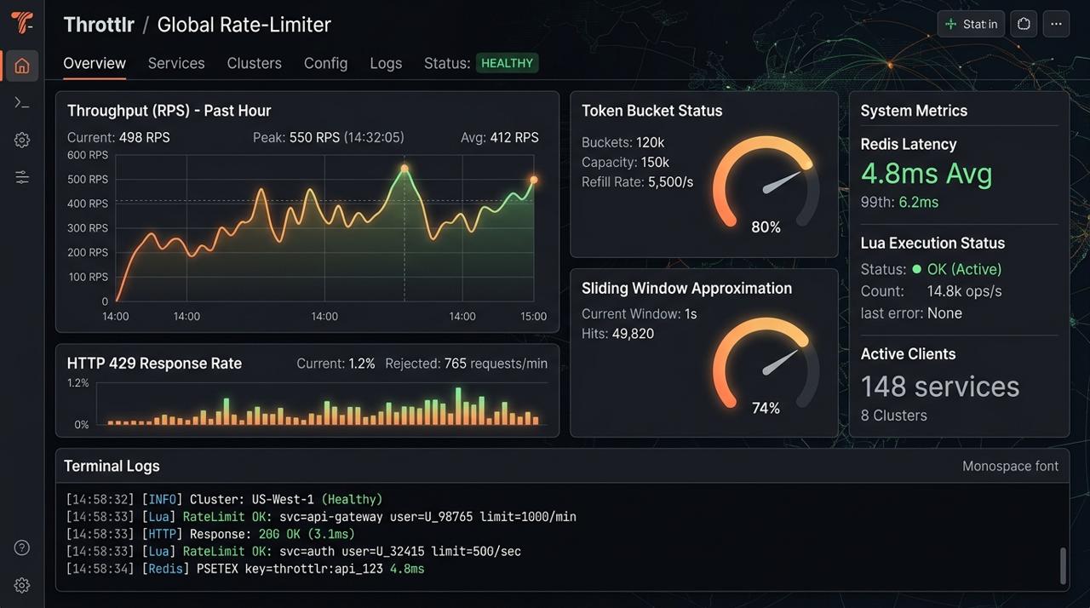This screenshot has height=608, width=1090.
Task: Click '8 Clusters' label
Action: (893, 416)
